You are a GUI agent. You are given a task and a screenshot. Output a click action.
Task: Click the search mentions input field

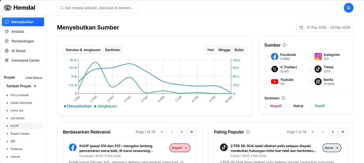(97, 8)
